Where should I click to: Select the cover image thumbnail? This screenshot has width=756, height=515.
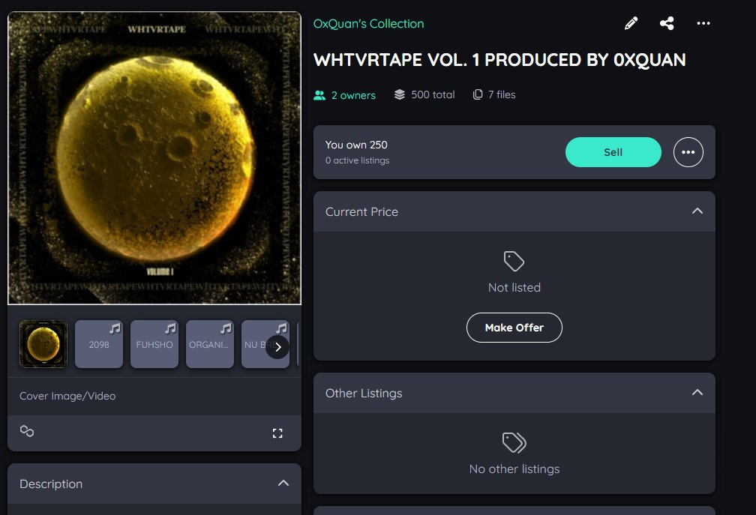click(43, 344)
